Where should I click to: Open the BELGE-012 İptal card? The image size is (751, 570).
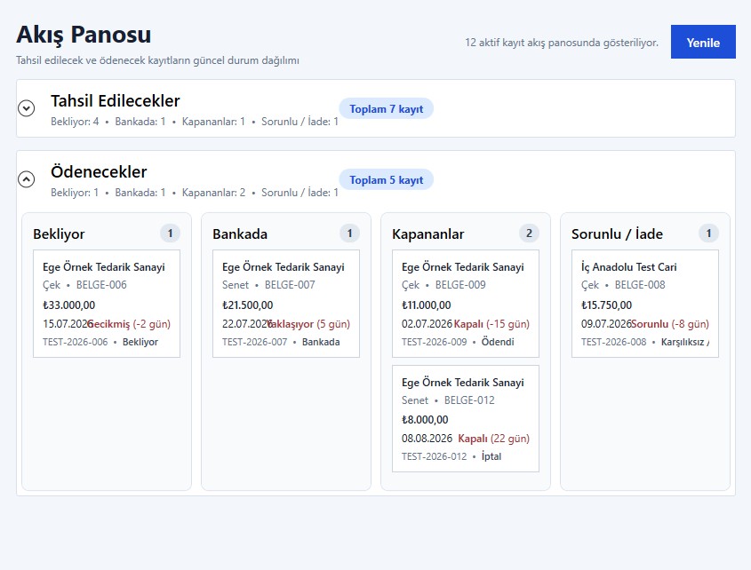466,419
